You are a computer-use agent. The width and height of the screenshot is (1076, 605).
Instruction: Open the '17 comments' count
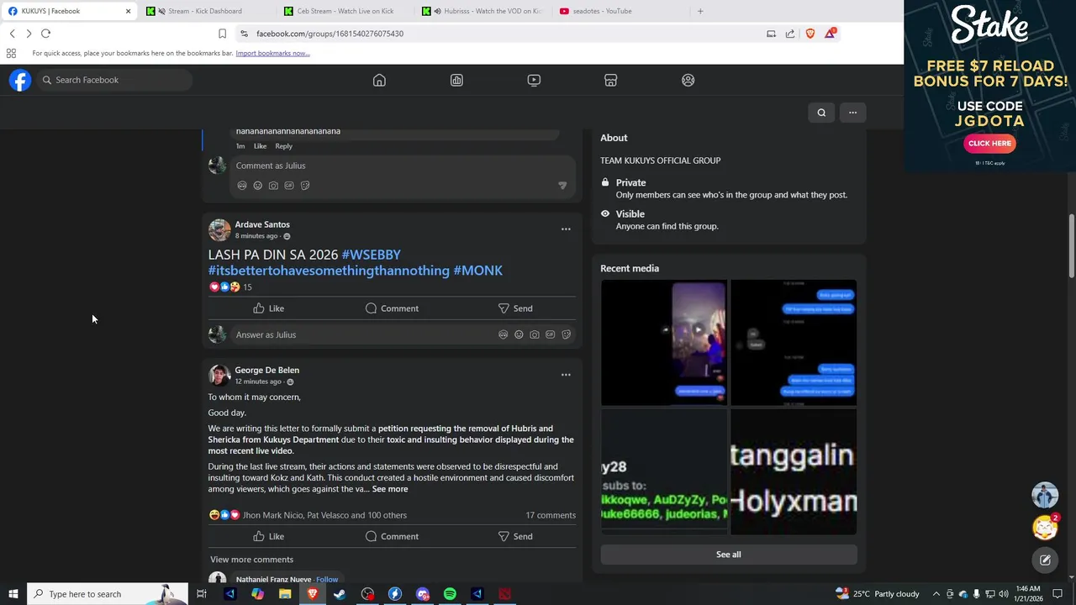click(551, 515)
